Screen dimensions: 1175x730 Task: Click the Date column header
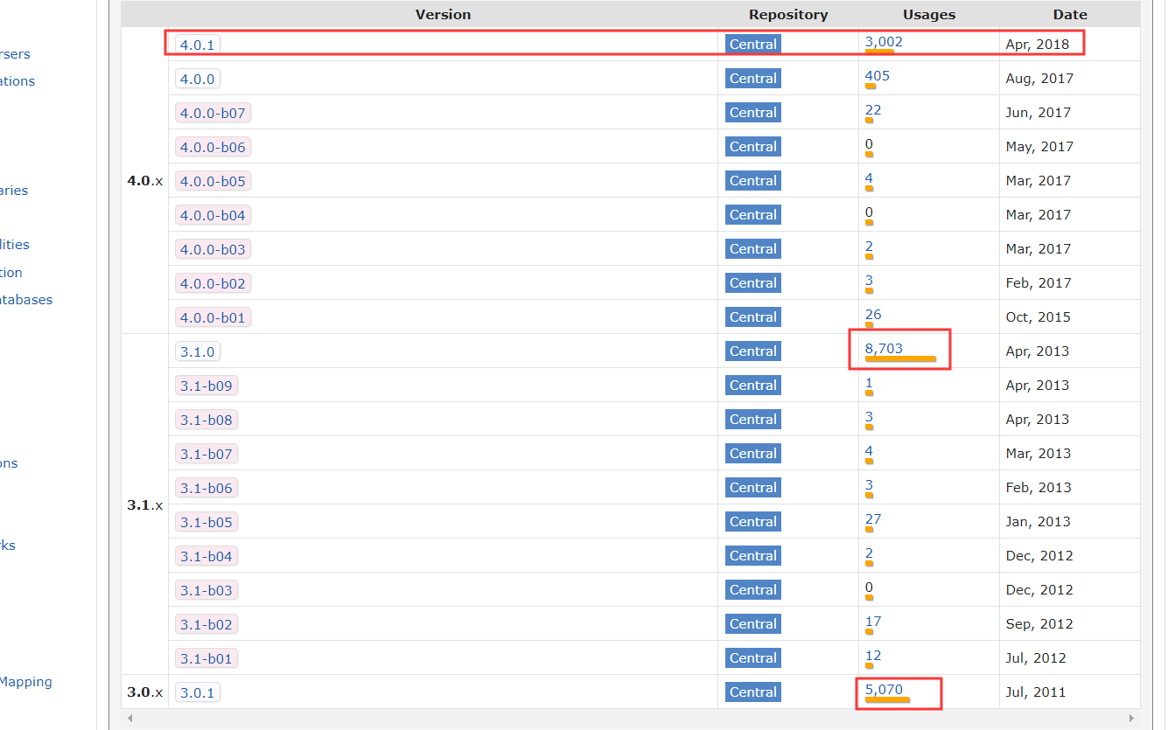[x=1070, y=15]
